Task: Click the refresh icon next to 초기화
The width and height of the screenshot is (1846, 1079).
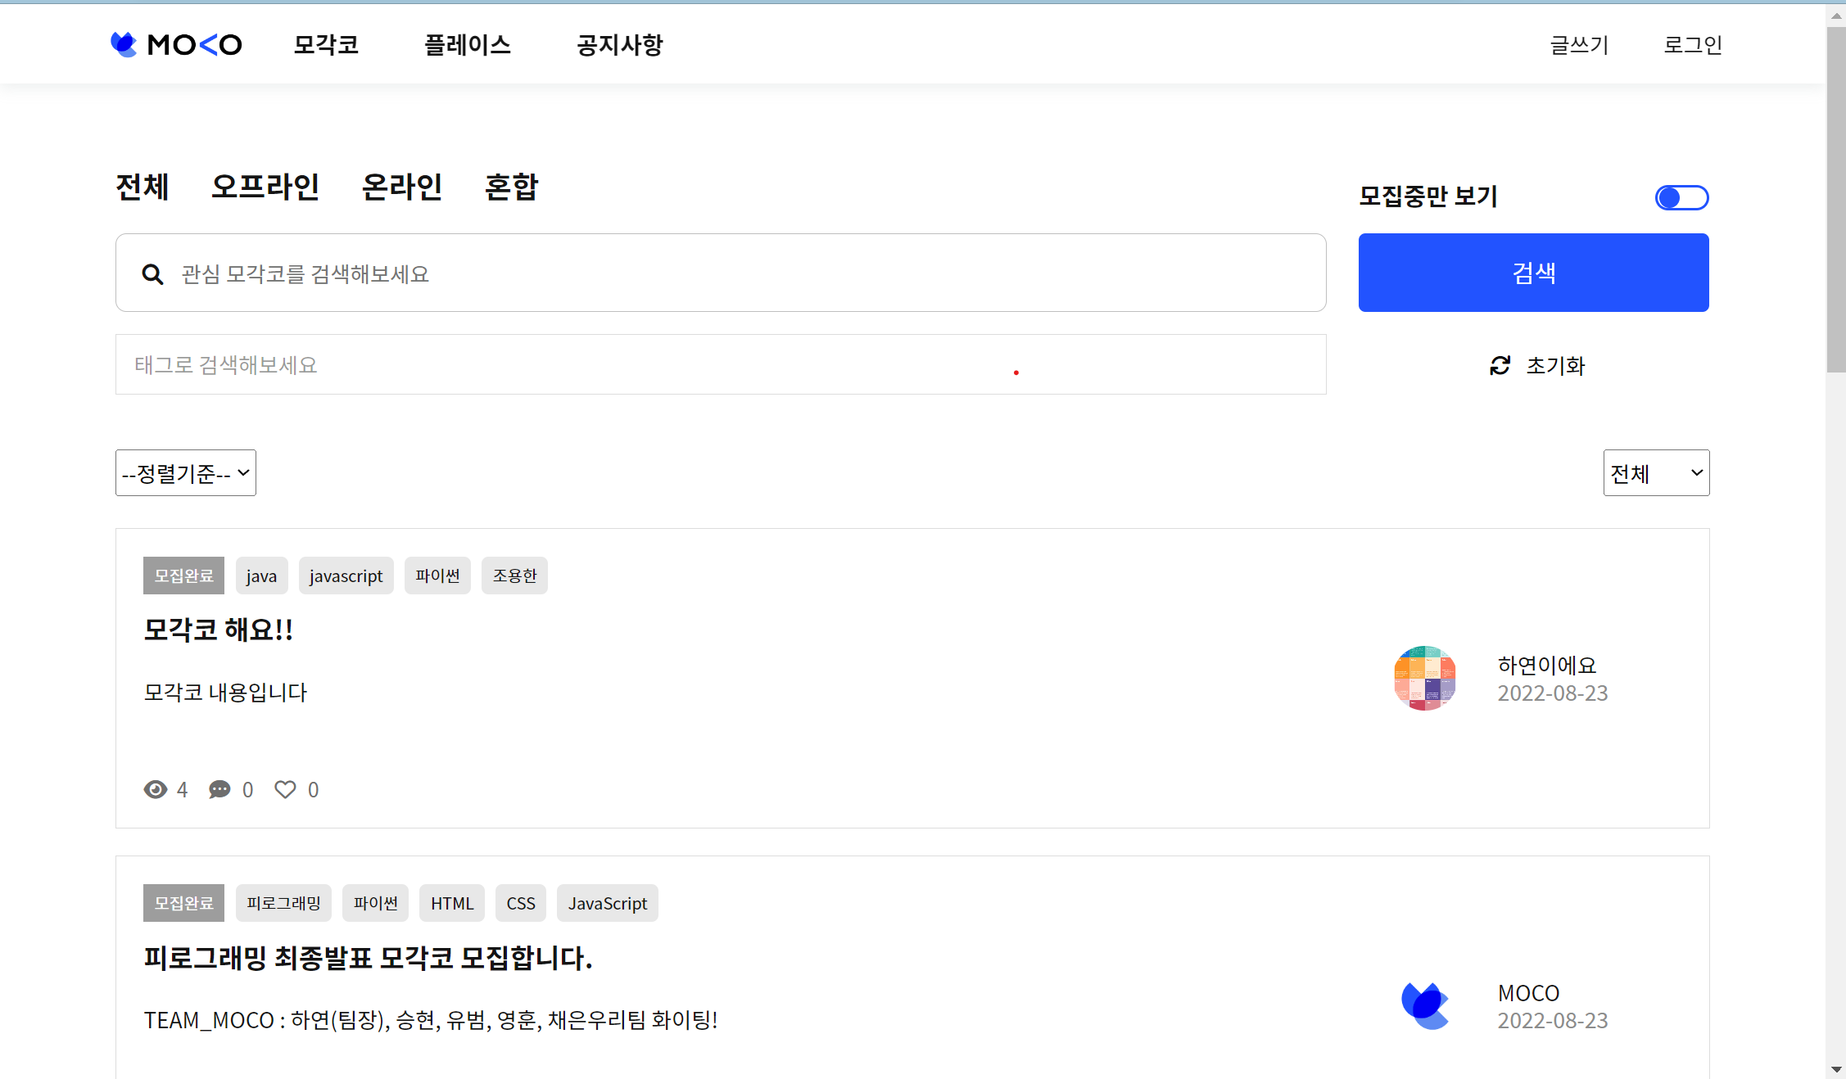Action: [x=1500, y=365]
